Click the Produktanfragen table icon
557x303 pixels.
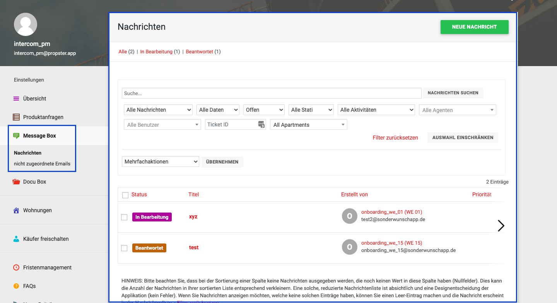16,117
